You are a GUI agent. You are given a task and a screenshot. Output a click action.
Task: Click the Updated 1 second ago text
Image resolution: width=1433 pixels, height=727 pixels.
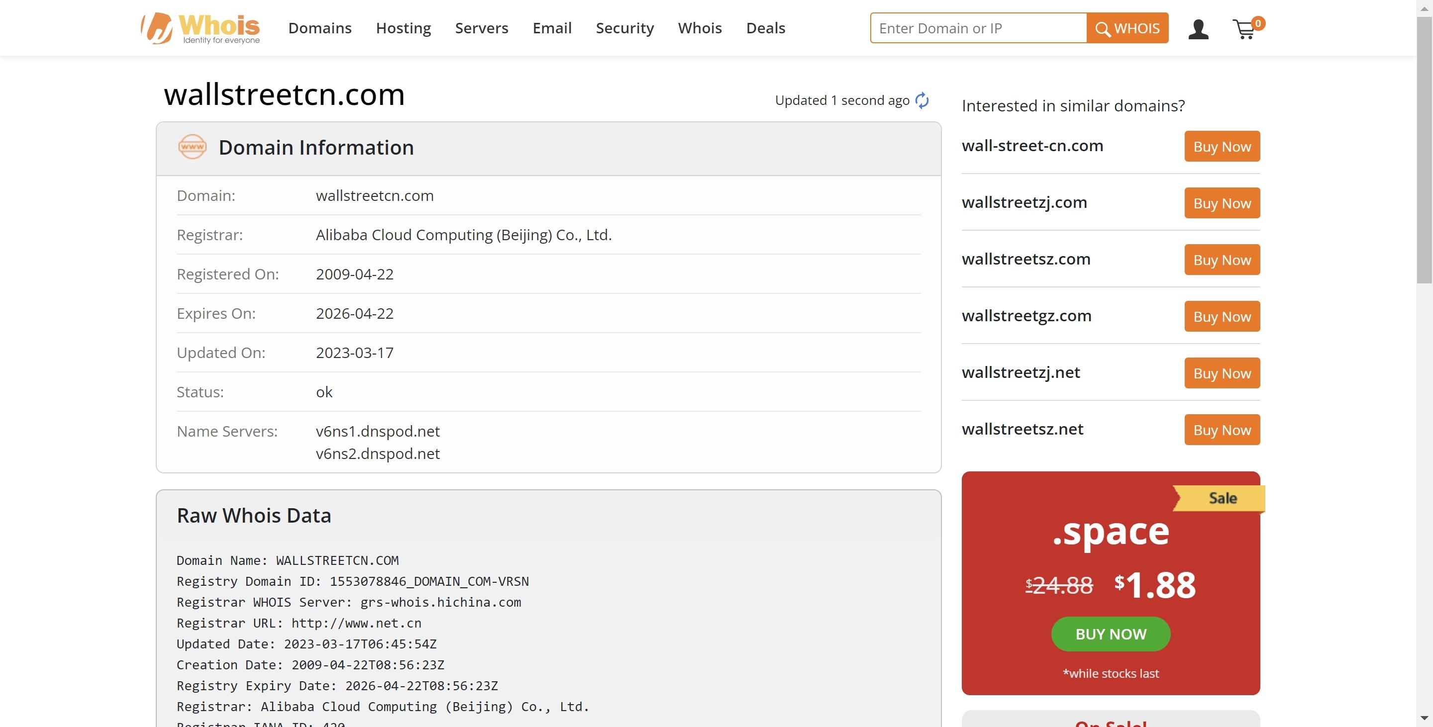[842, 100]
